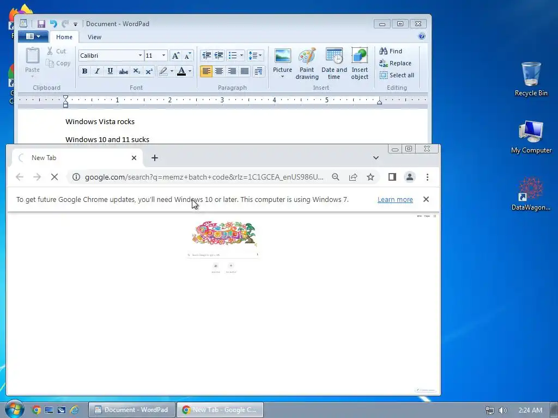The height and width of the screenshot is (418, 558).
Task: Toggle italic formatting
Action: (97, 71)
